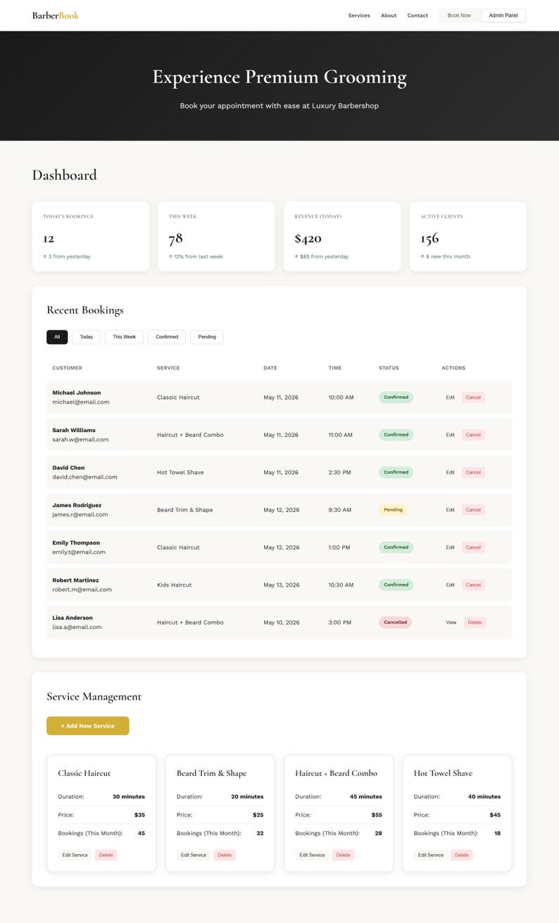This screenshot has width=559, height=923.
Task: Click the Service Management heading
Action: [x=94, y=696]
